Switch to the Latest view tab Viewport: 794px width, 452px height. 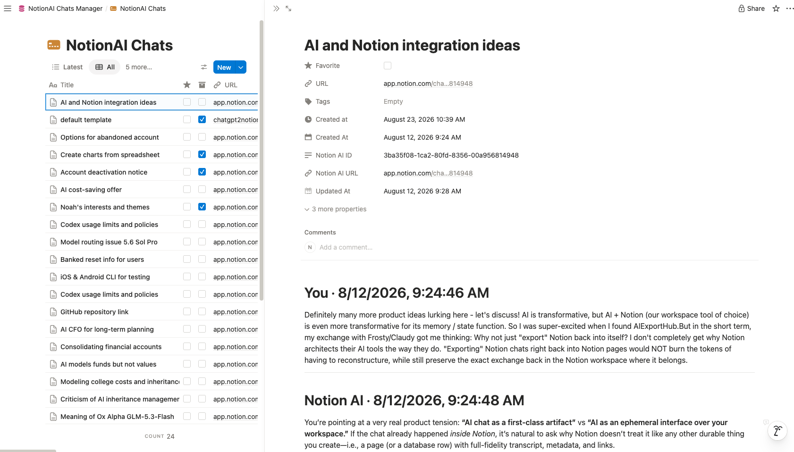pos(67,67)
